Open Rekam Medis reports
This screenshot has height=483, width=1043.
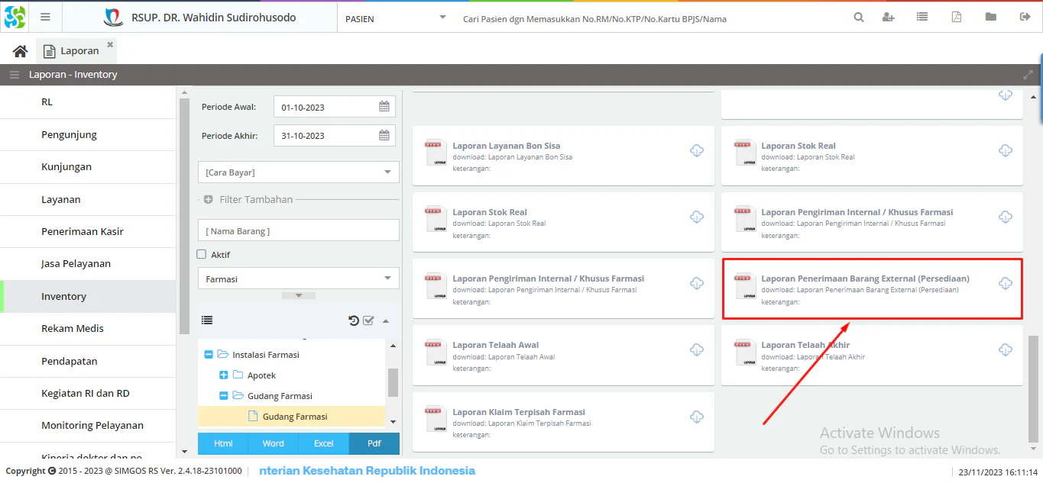pyautogui.click(x=88, y=328)
